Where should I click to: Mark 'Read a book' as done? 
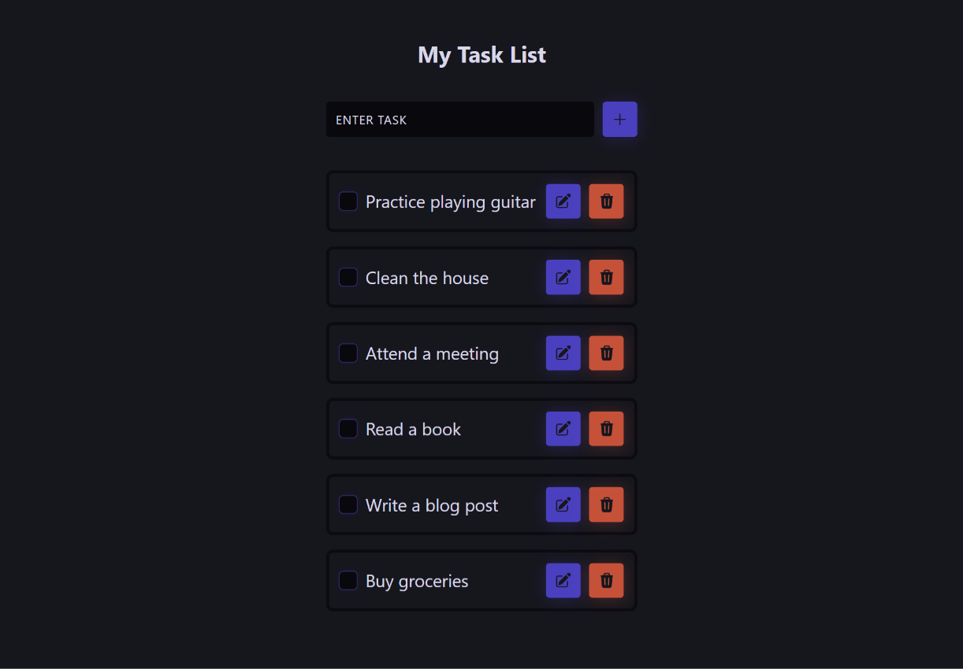coord(348,429)
